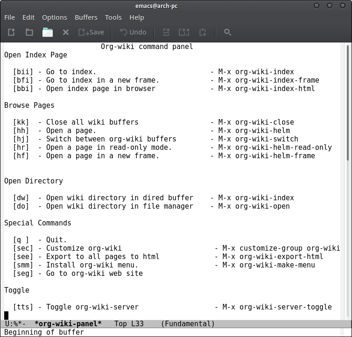Open the File menu
Image resolution: width=352 pixels, height=337 pixels.
tap(10, 17)
